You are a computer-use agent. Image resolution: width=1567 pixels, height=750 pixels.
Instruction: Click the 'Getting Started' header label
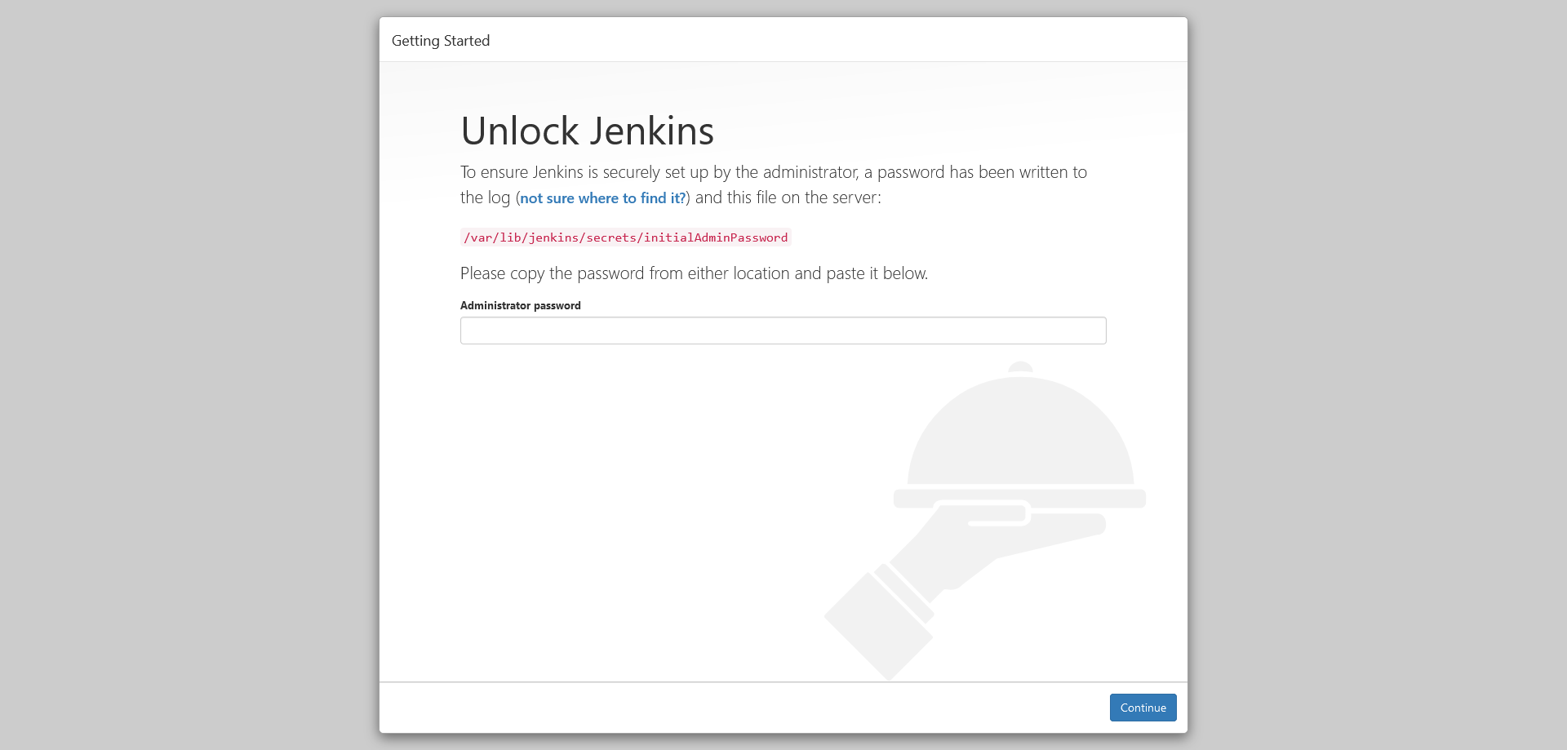click(441, 40)
